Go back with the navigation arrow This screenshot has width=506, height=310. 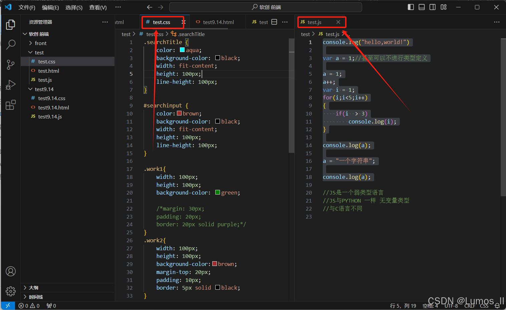tap(150, 7)
